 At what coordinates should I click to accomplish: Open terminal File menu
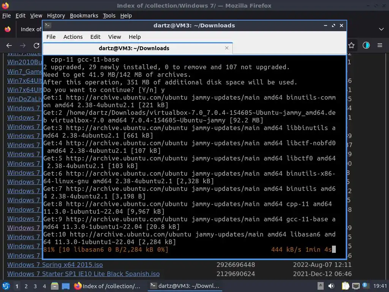tap(51, 37)
